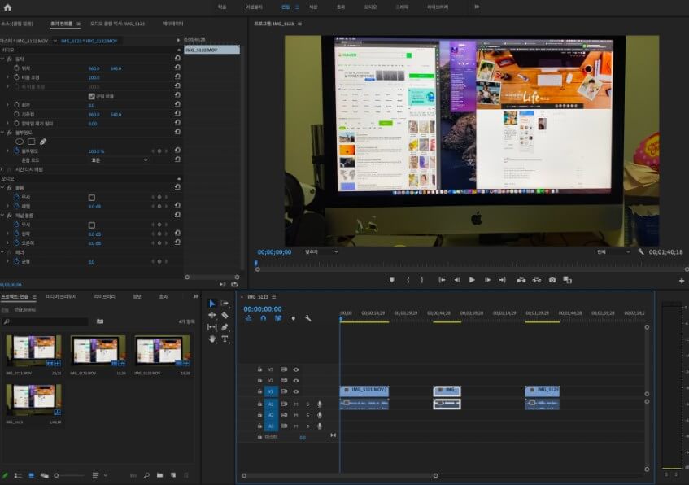Screen dimensions: 689x485
Task: Mute audio track A1 with M button
Action: 296,404
